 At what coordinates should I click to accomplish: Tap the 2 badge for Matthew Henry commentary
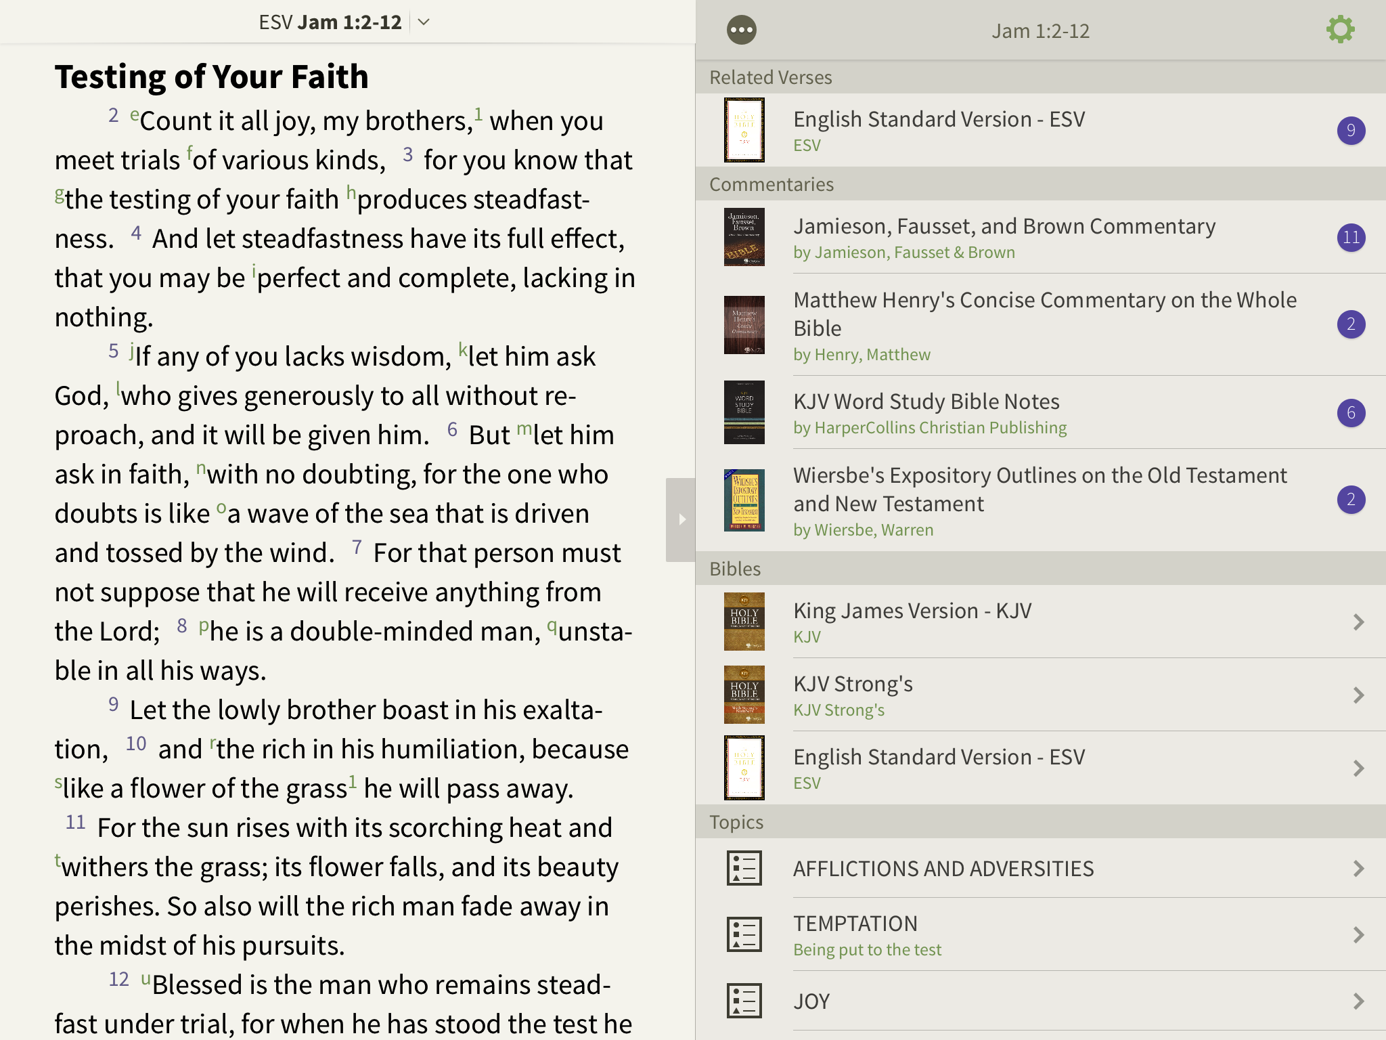tap(1351, 324)
